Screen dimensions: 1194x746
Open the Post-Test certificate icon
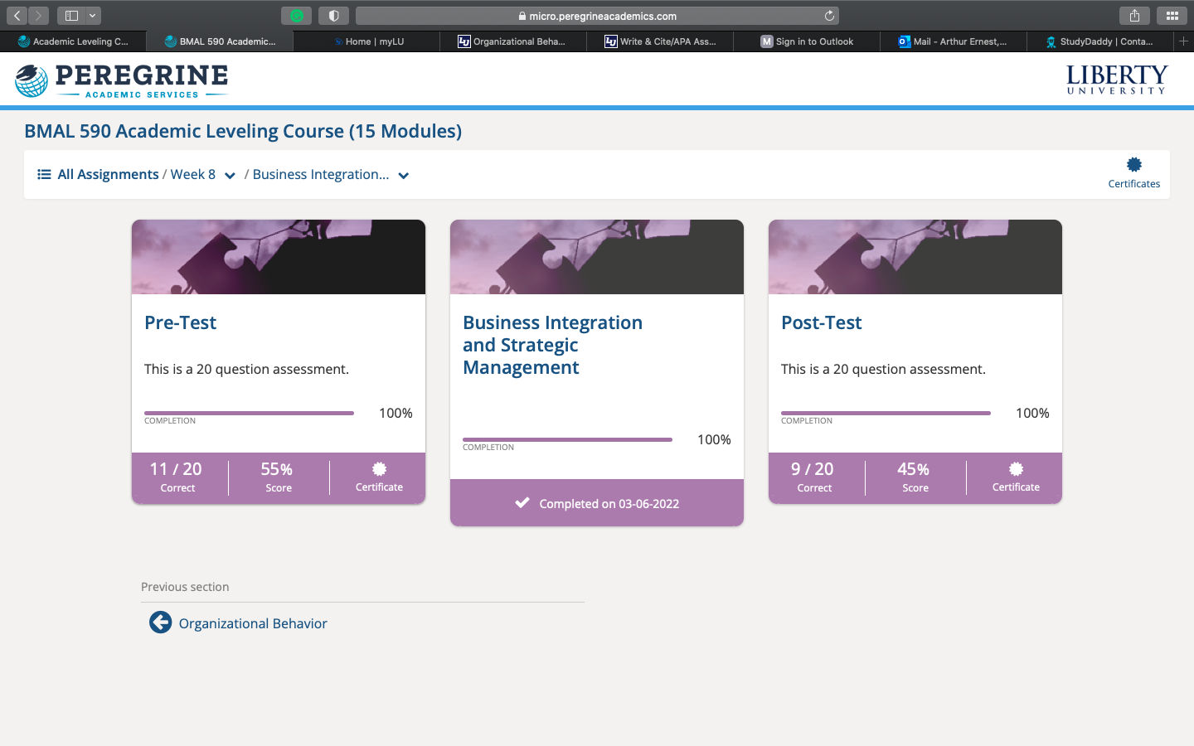tap(1016, 469)
